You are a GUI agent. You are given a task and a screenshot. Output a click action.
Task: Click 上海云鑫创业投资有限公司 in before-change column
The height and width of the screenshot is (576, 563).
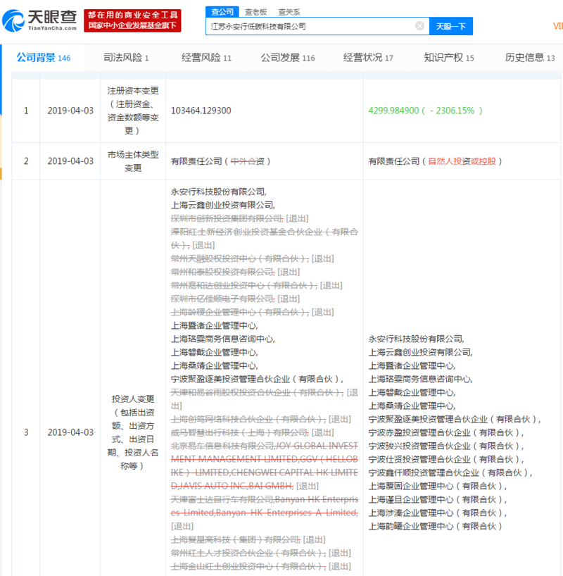click(222, 205)
